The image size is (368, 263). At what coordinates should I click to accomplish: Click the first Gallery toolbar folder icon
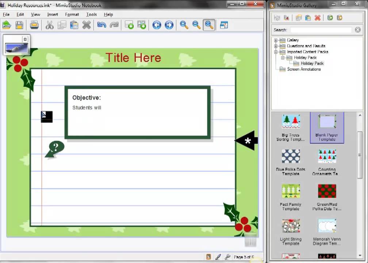click(277, 18)
